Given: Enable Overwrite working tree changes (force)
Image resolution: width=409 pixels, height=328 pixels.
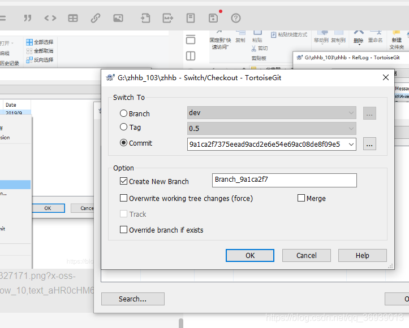Looking at the screenshot, I should [123, 198].
